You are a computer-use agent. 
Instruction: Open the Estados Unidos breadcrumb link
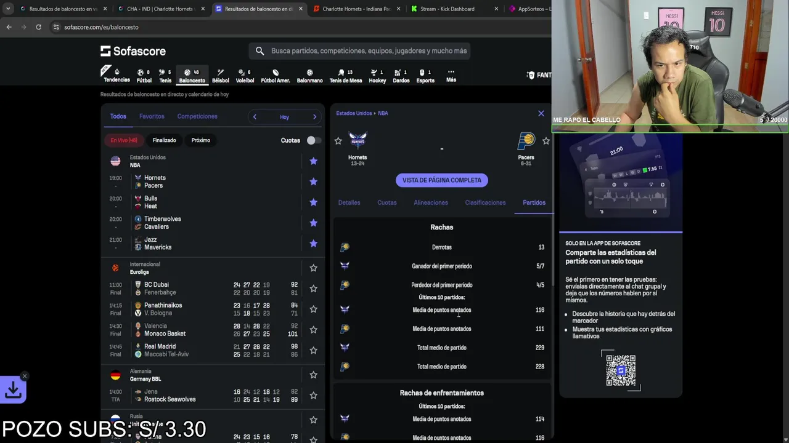pyautogui.click(x=354, y=113)
